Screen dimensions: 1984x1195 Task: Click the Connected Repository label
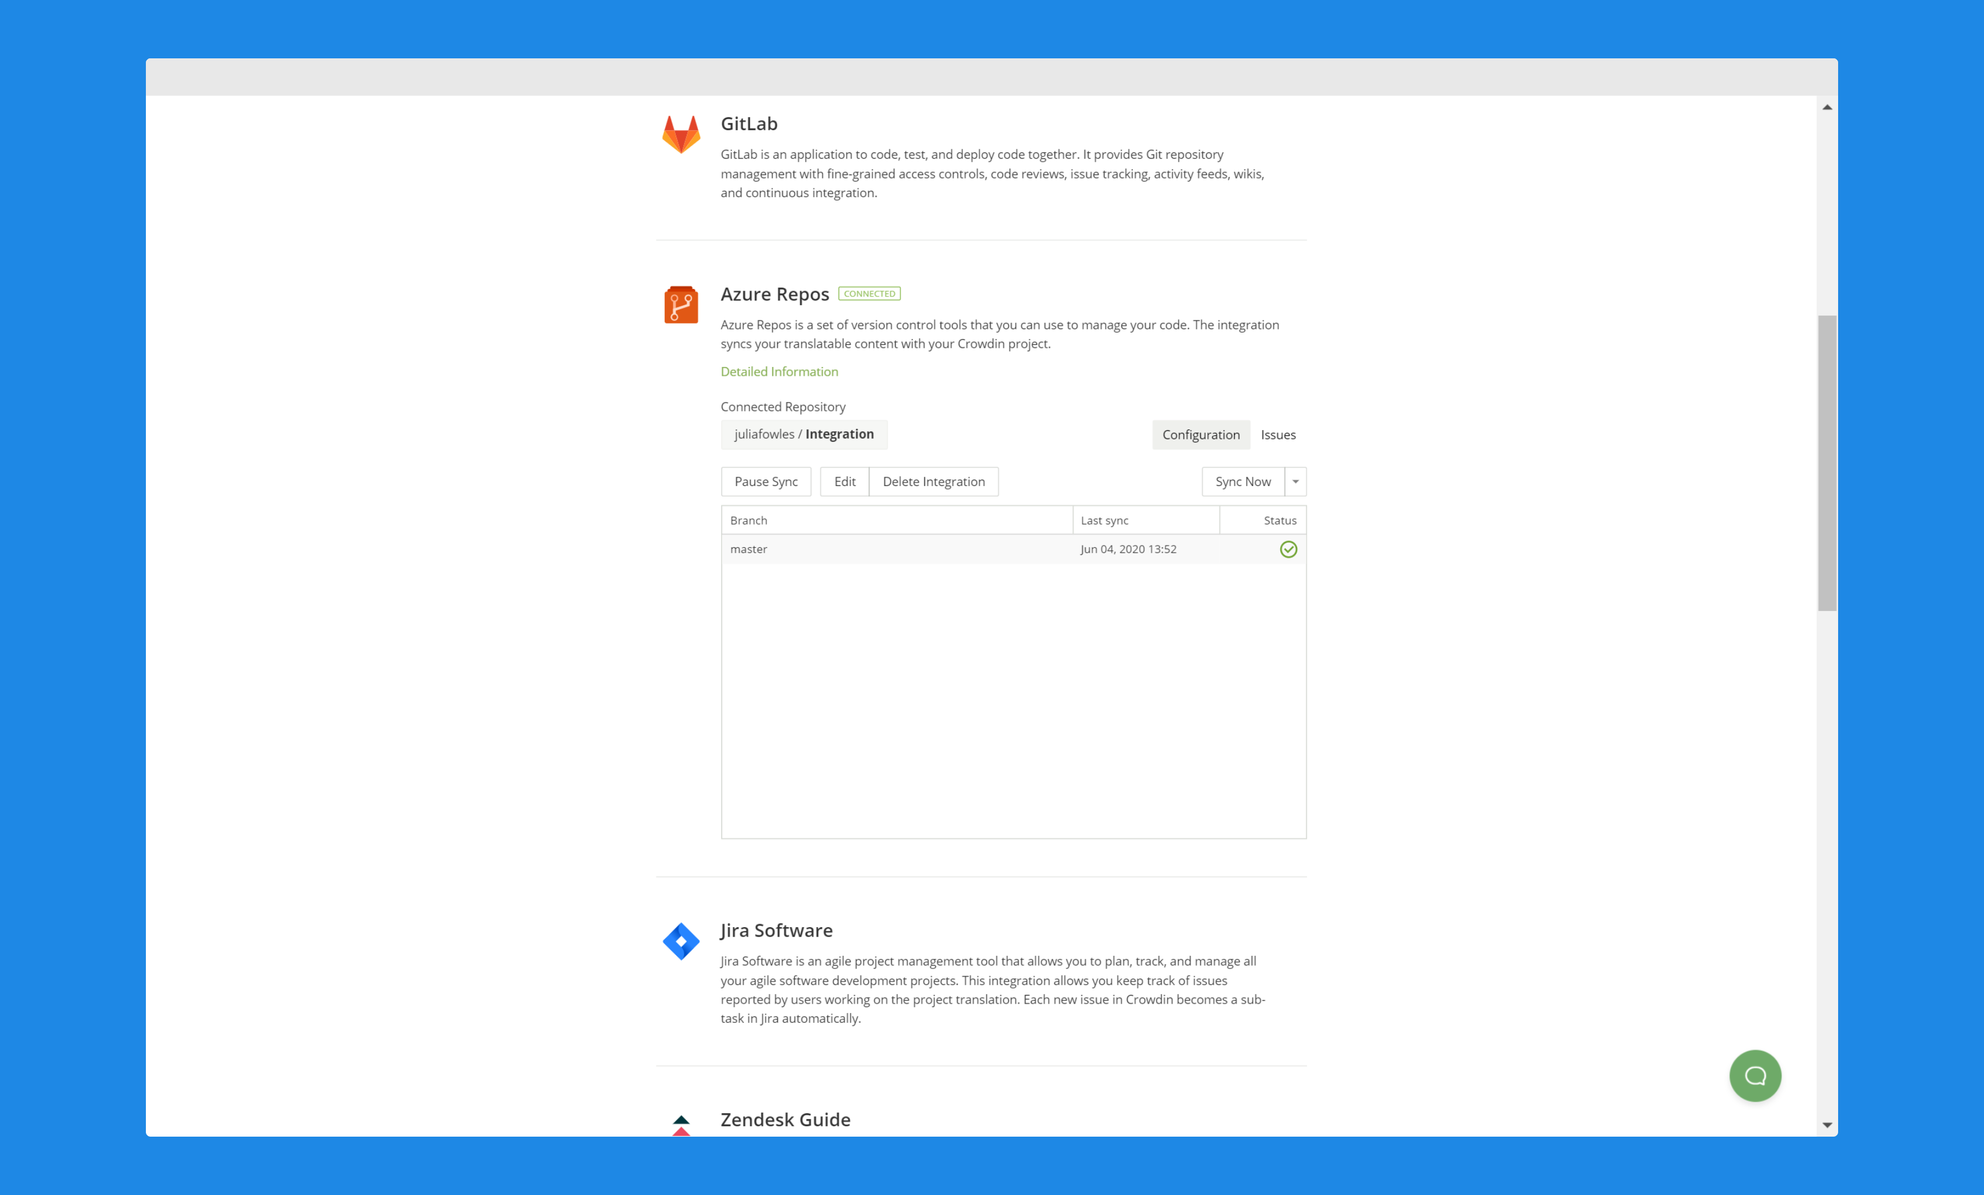[x=783, y=407]
